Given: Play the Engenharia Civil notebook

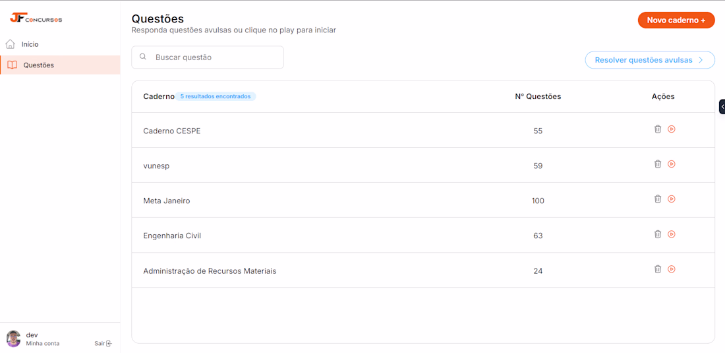Looking at the screenshot, I should click(672, 234).
